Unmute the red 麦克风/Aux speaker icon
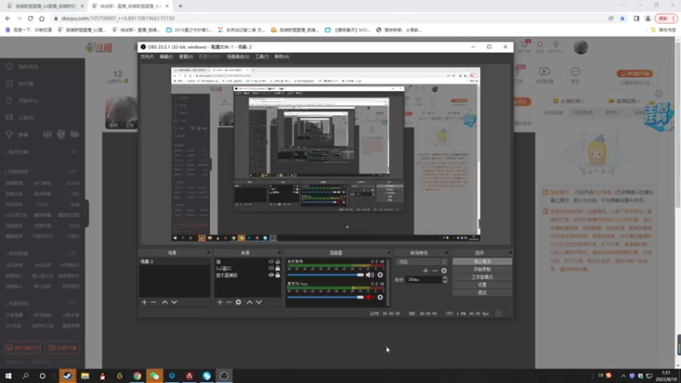 pos(369,297)
